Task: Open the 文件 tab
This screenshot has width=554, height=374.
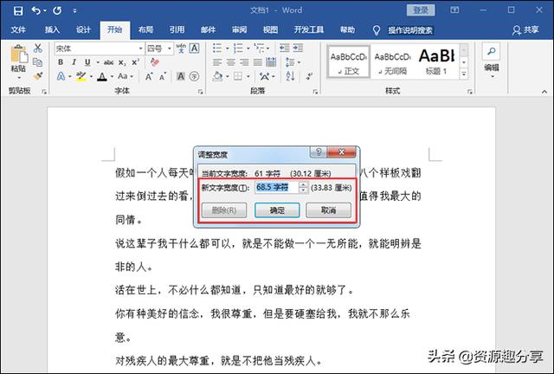Action: pyautogui.click(x=18, y=29)
